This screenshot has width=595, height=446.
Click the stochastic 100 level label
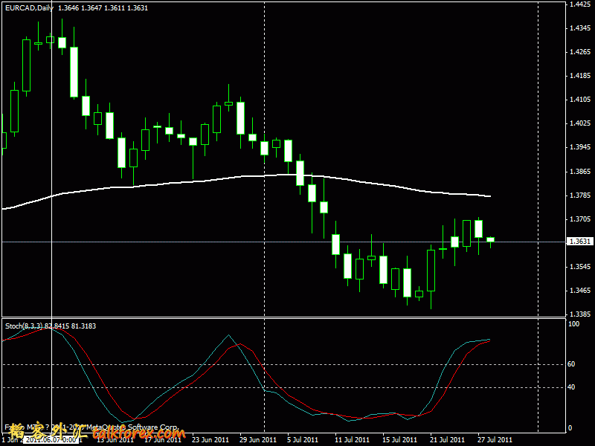pos(573,324)
